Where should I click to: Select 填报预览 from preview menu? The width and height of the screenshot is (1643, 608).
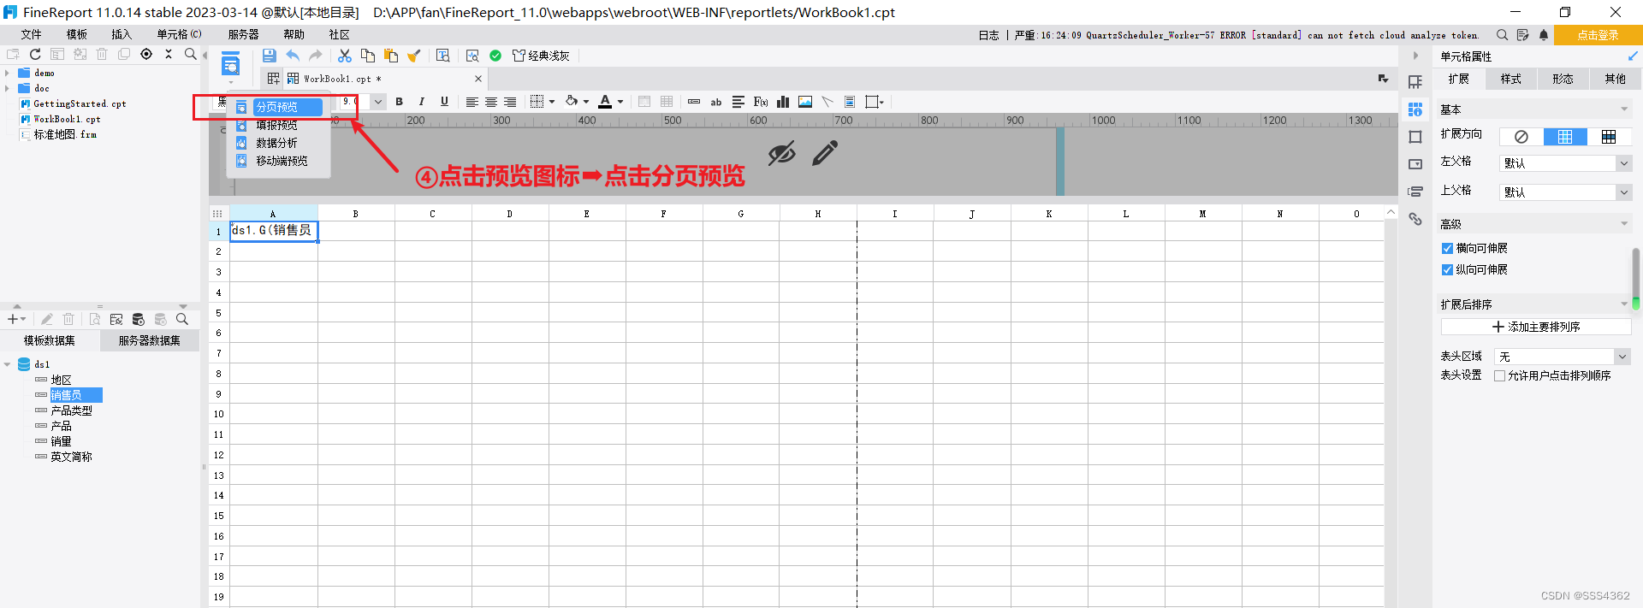click(x=276, y=125)
